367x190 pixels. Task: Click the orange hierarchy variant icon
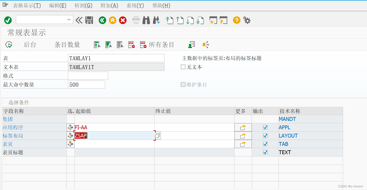206,45
